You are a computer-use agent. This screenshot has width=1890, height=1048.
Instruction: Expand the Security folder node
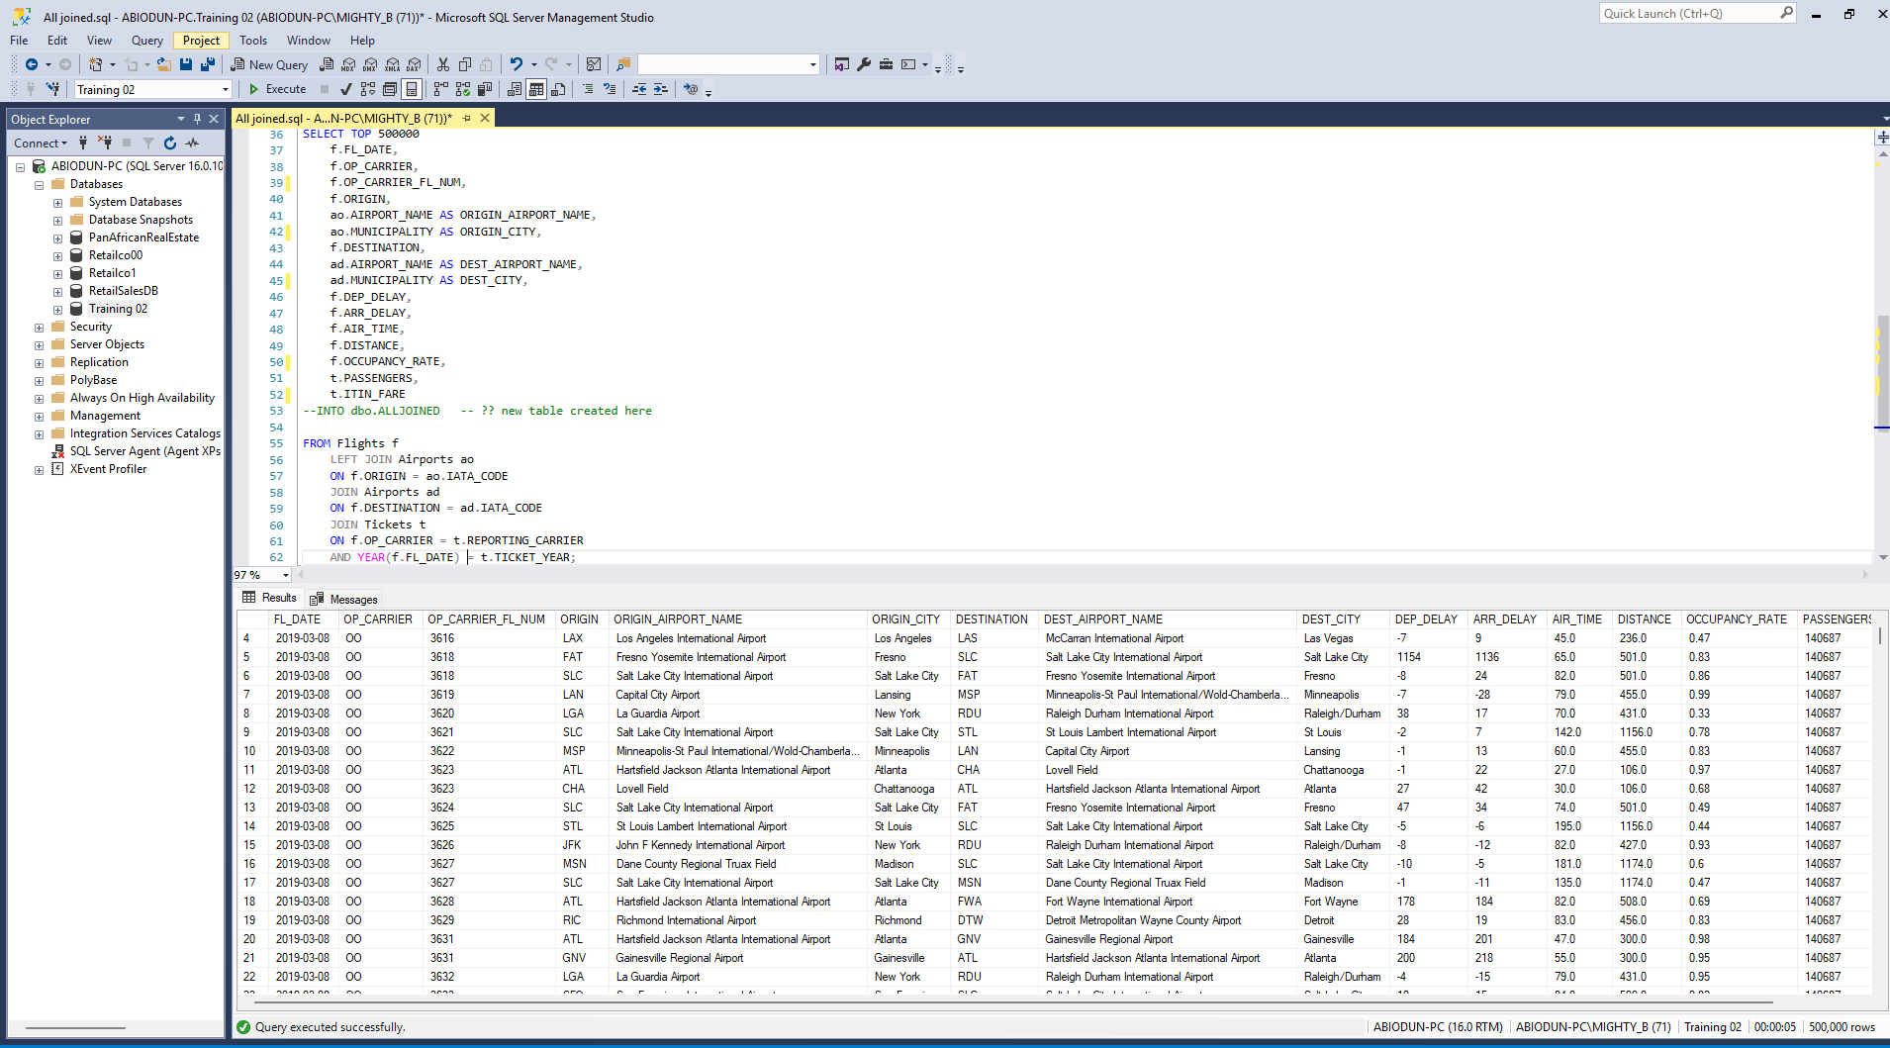[x=39, y=328]
